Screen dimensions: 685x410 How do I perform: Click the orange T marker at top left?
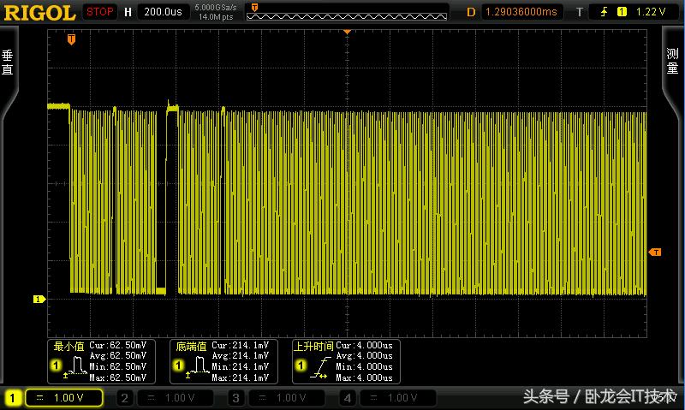click(x=71, y=39)
